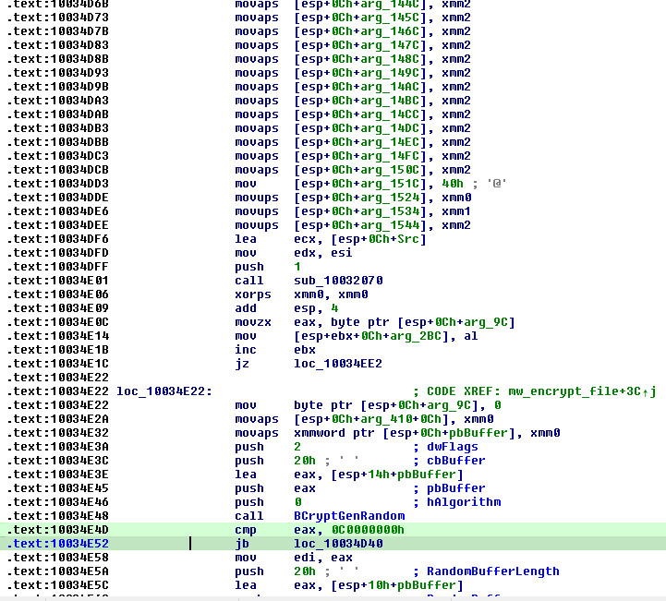Select the loc_10034E22 label

click(x=164, y=391)
